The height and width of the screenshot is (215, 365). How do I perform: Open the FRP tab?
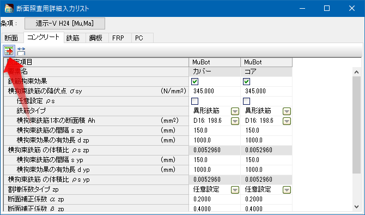click(x=118, y=38)
